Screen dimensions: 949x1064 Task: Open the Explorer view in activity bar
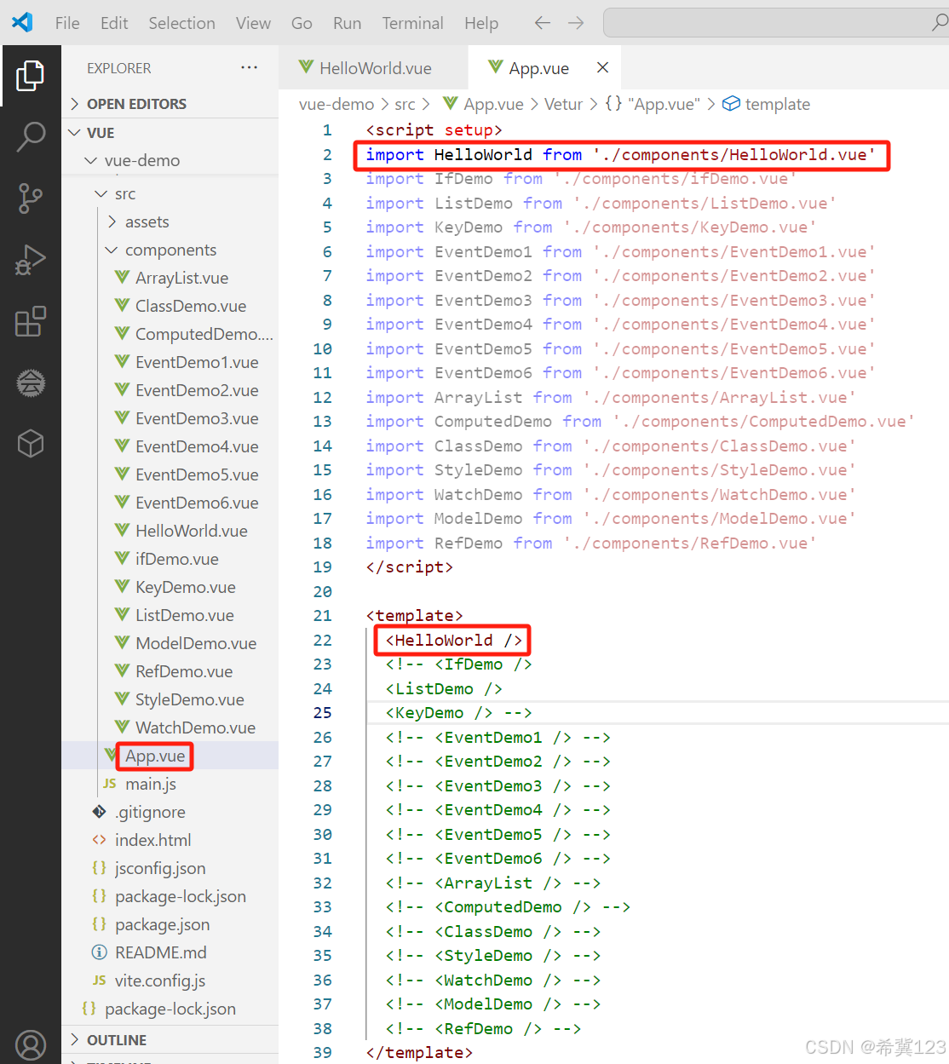pyautogui.click(x=30, y=76)
